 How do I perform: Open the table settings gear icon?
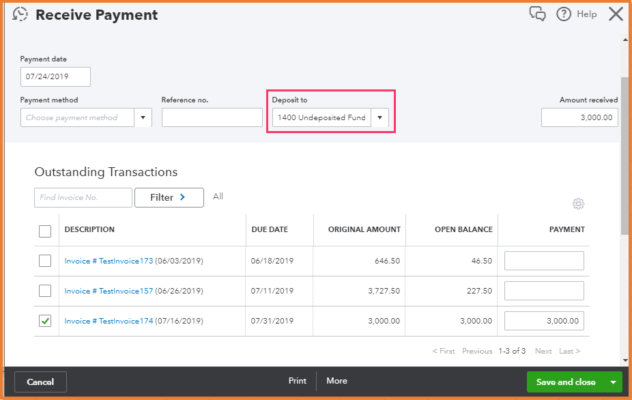tap(578, 203)
